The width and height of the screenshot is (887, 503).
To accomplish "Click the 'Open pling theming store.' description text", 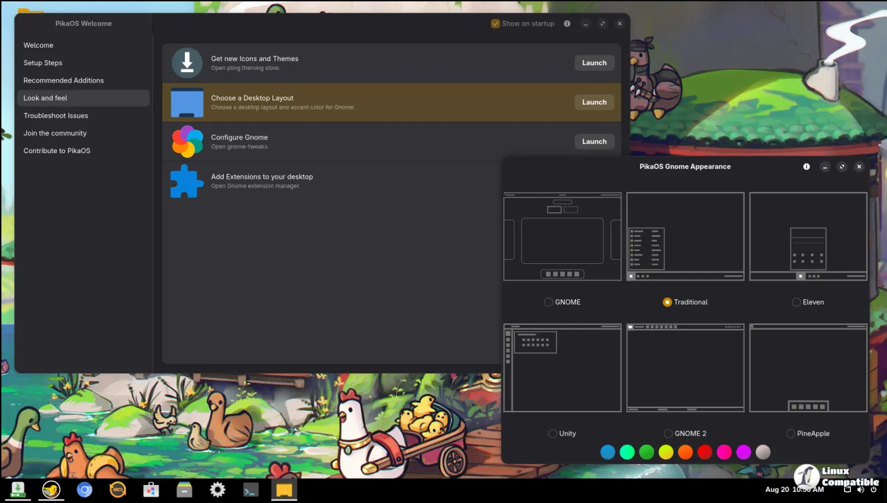I will 245,68.
